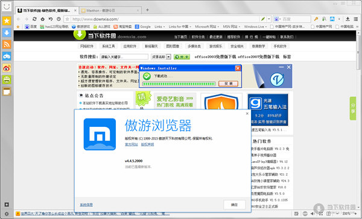Image resolution: width=362 pixels, height=219 pixels.
Task: Click 确定 in the about dialog
Action: (234, 205)
